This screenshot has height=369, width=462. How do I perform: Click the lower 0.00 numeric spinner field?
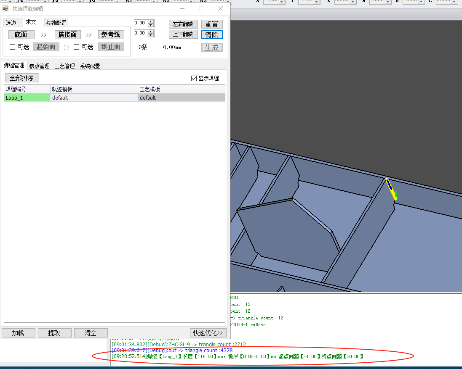[140, 33]
